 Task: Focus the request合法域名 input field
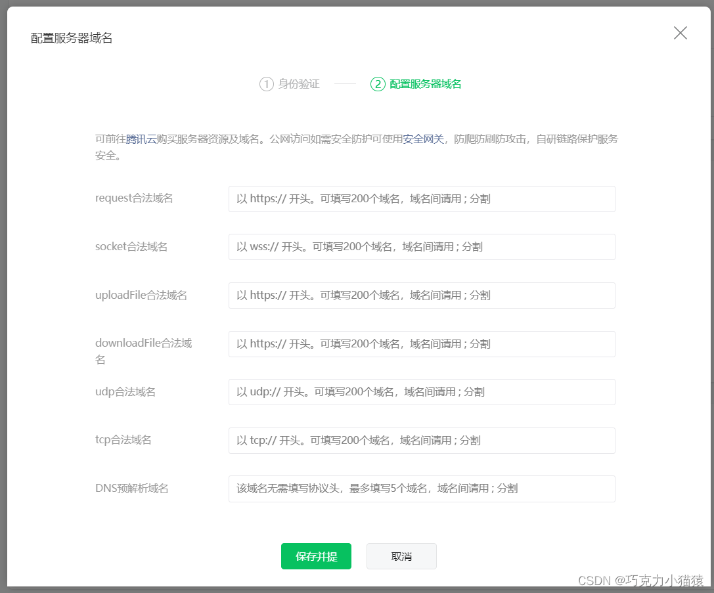pyautogui.click(x=421, y=198)
